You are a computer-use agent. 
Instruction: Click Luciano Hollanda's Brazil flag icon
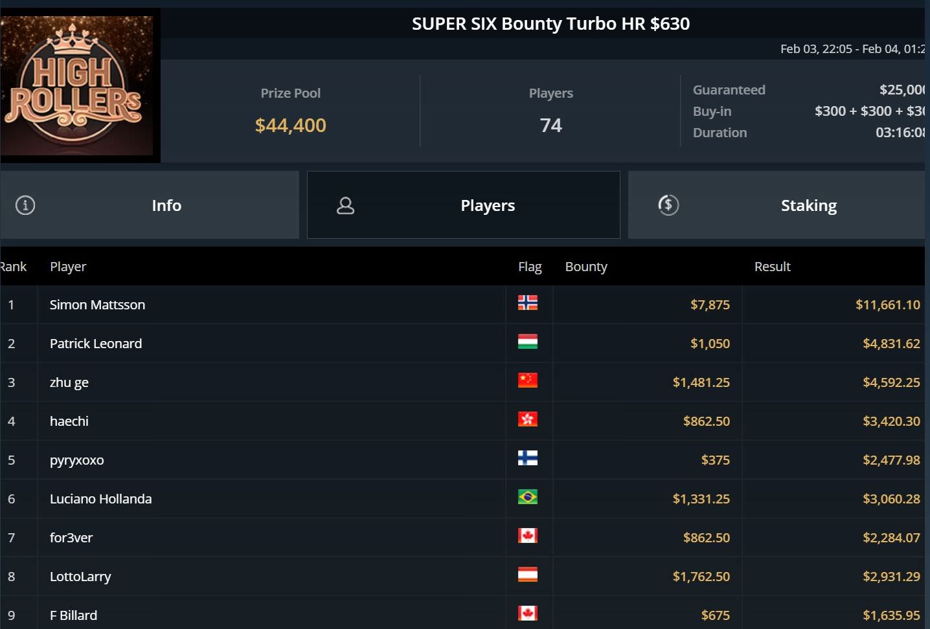tap(528, 497)
